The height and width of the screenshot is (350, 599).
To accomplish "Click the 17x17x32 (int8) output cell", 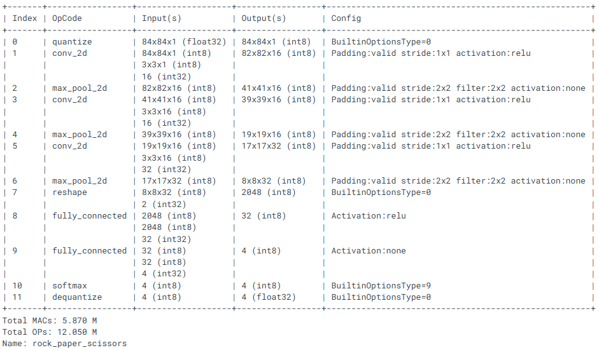I will 278,146.
